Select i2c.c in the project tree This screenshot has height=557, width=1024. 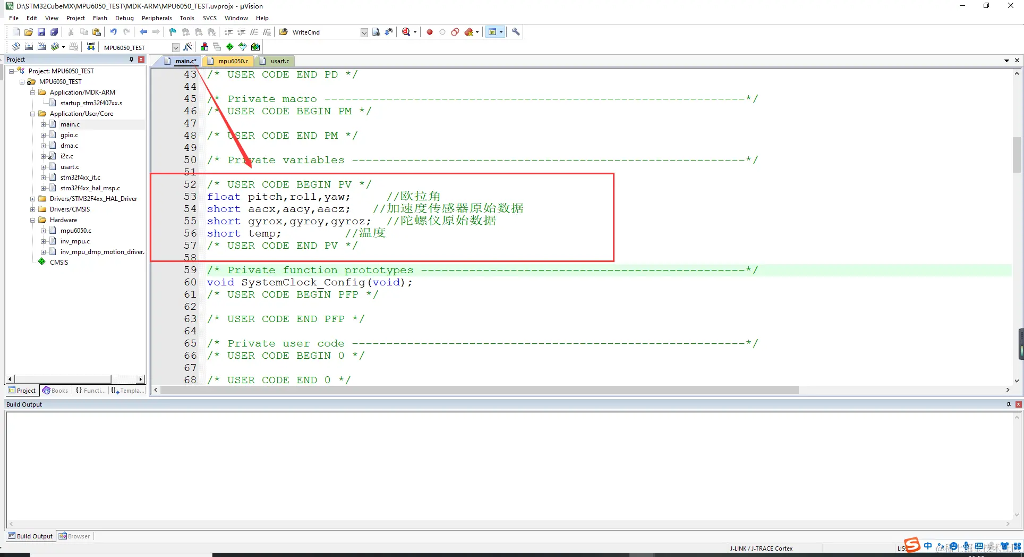[x=67, y=156]
